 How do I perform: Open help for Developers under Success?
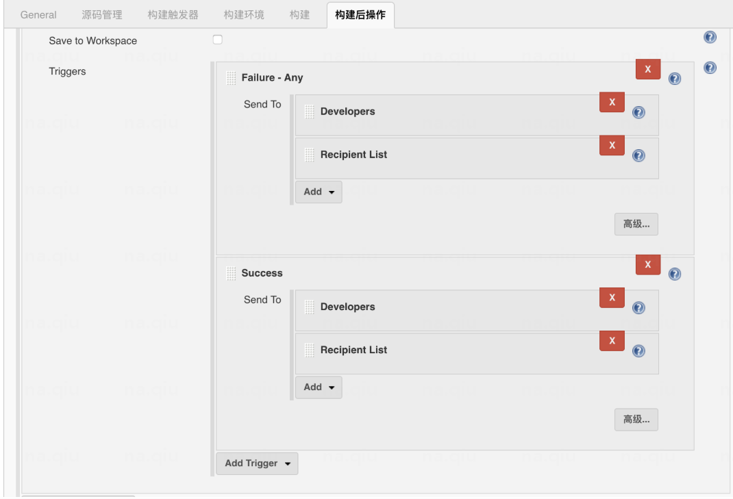(638, 307)
